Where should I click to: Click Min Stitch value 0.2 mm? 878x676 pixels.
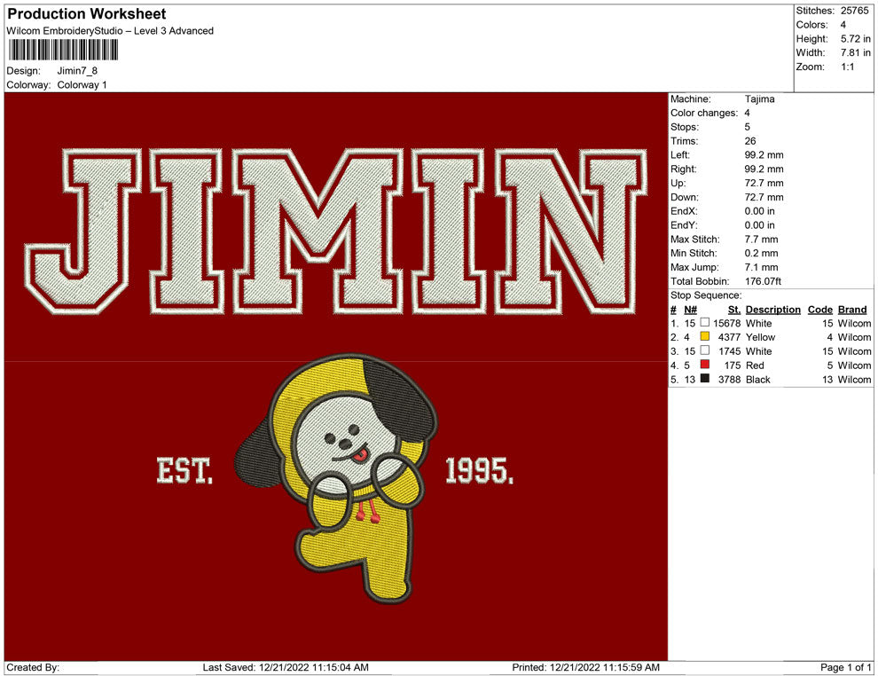coord(762,253)
